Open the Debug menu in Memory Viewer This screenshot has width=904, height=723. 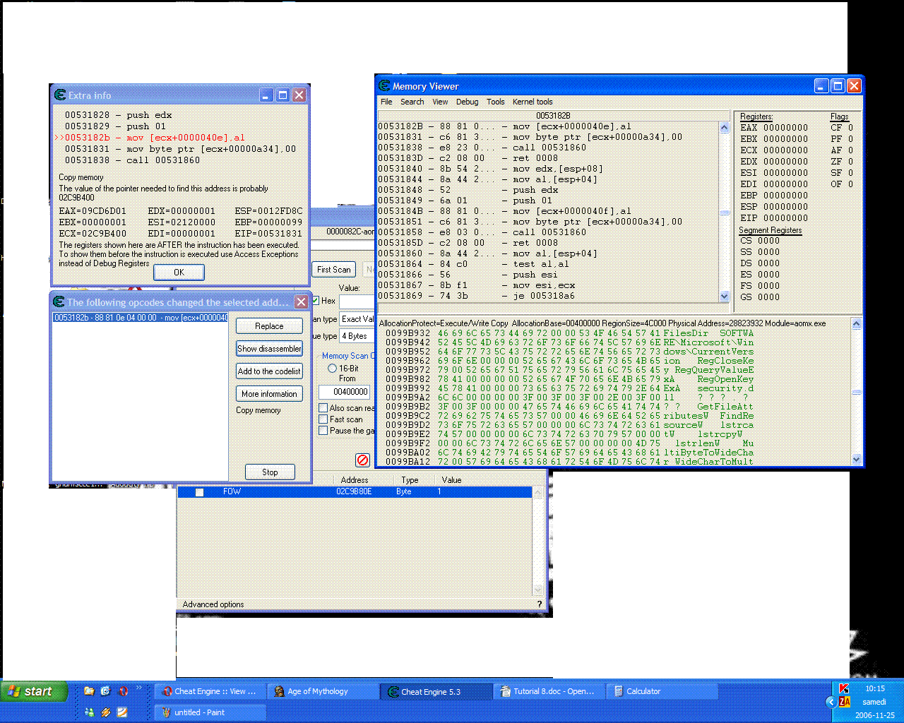467,102
